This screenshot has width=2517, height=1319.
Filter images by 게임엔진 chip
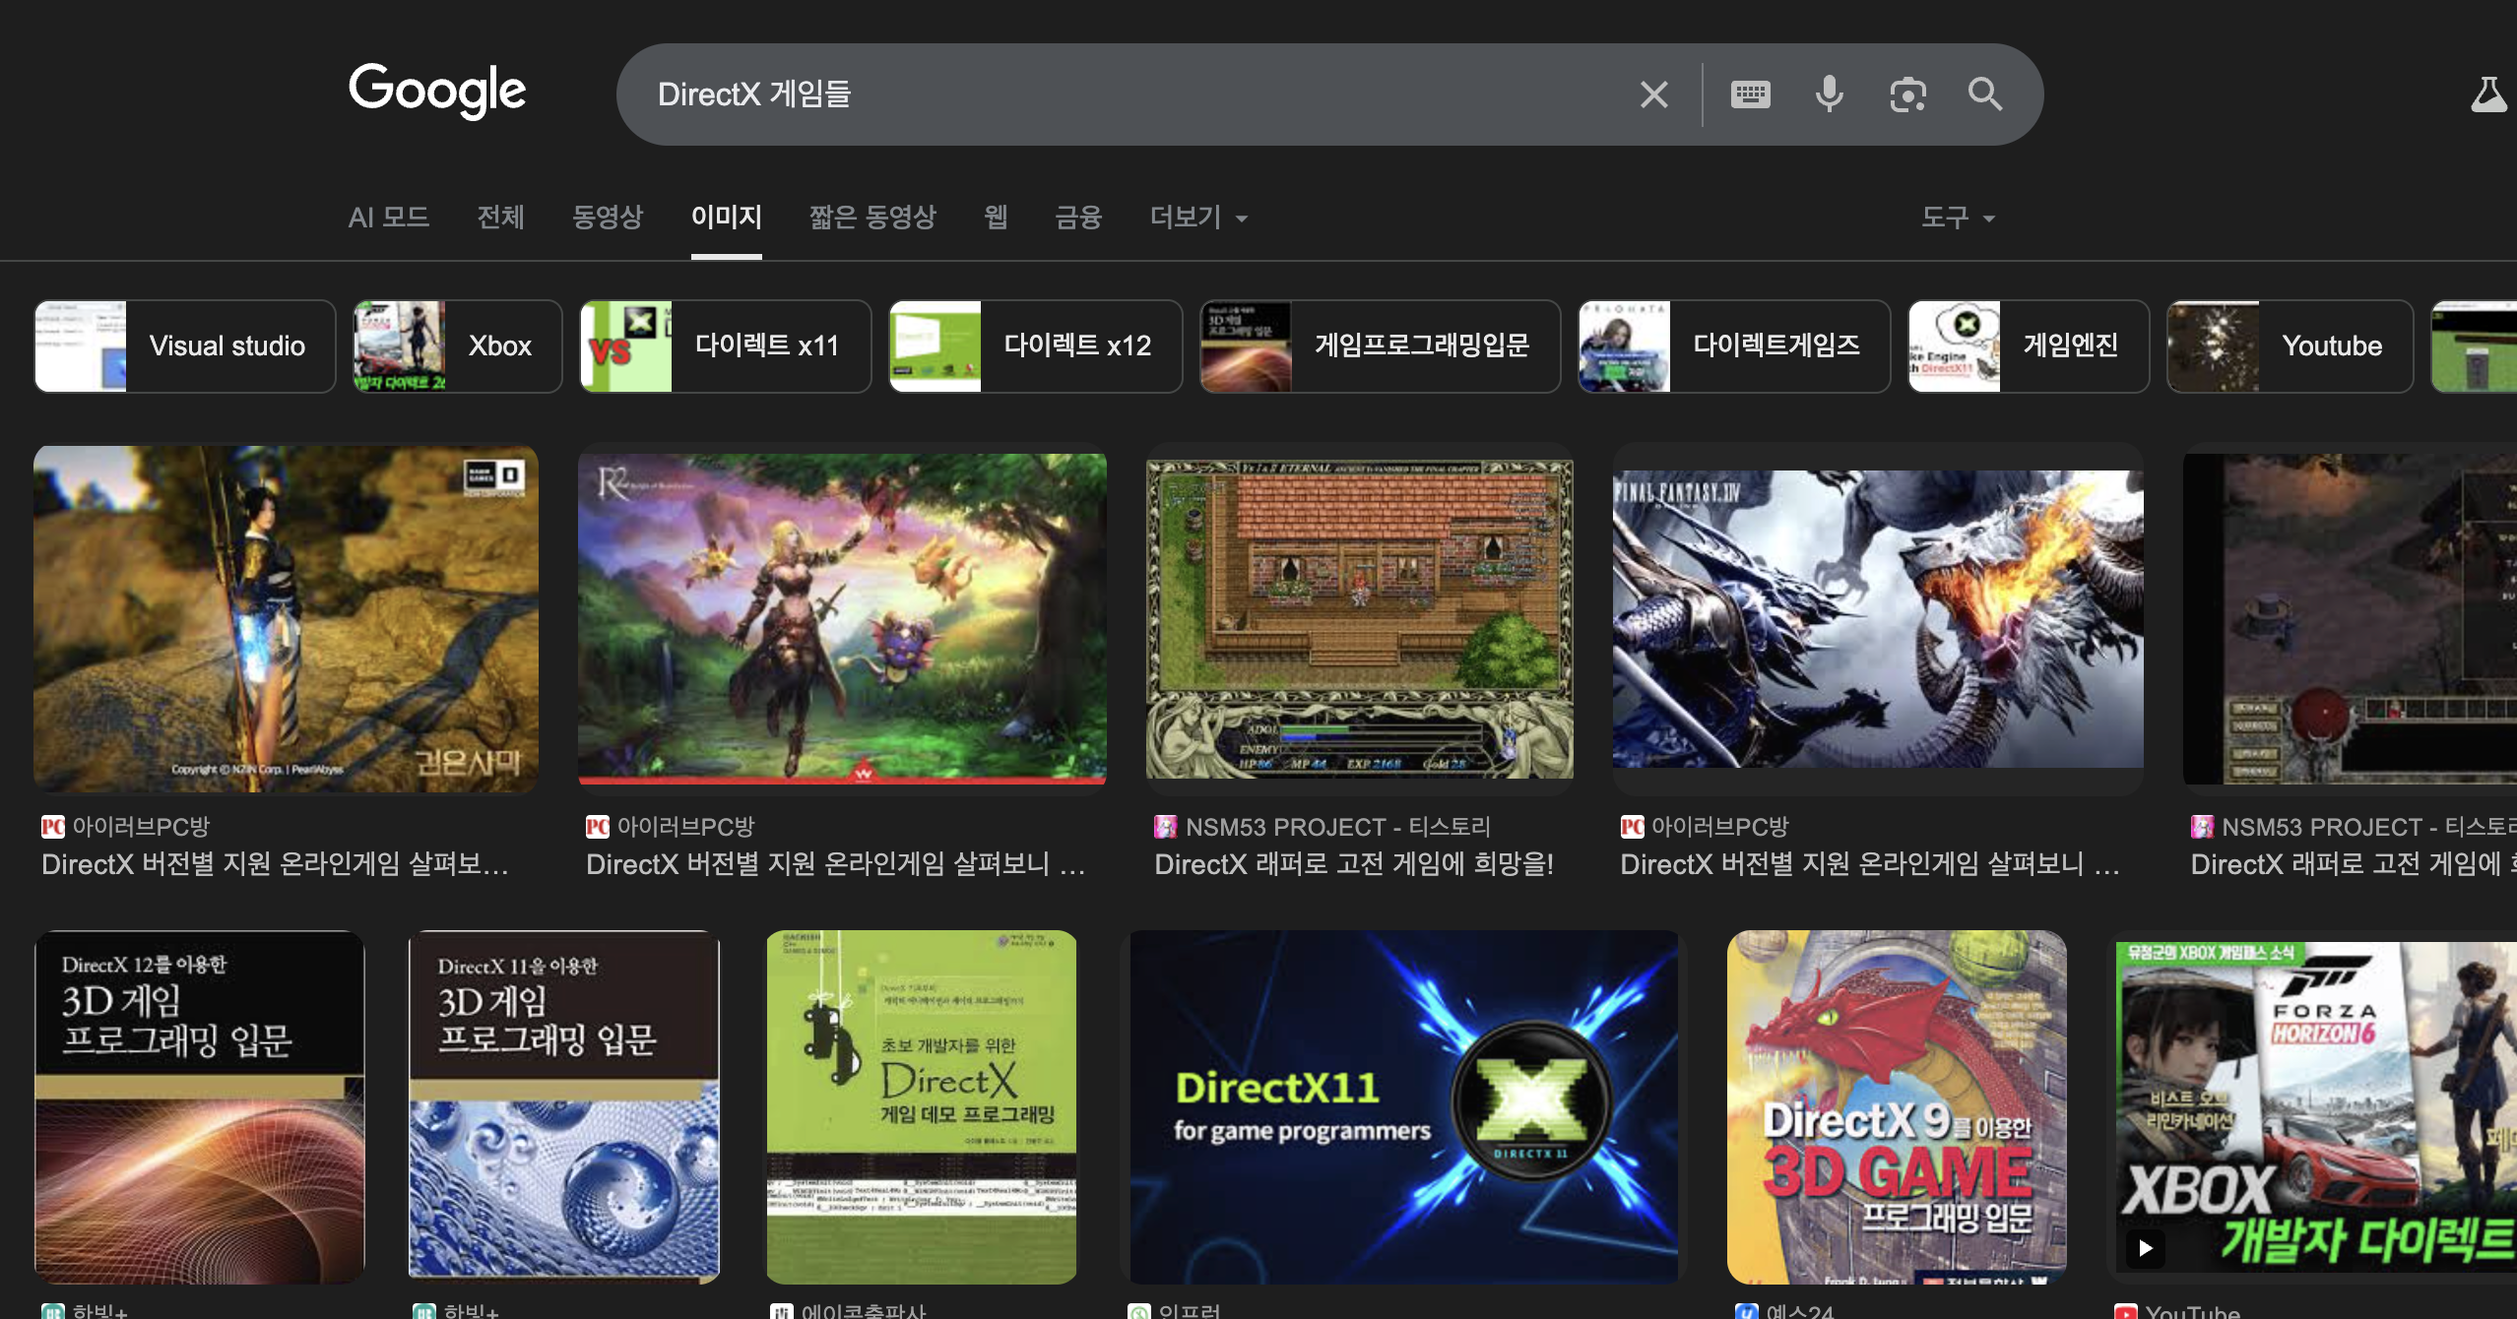(2029, 346)
